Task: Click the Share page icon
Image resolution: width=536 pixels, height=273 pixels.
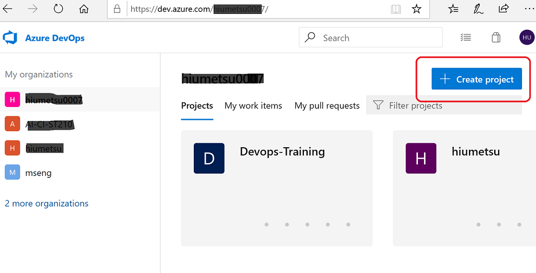Action: [x=504, y=8]
